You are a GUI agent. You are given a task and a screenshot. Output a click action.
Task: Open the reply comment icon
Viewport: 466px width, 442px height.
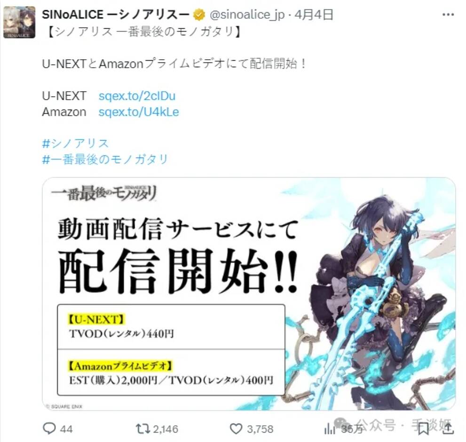tap(49, 428)
